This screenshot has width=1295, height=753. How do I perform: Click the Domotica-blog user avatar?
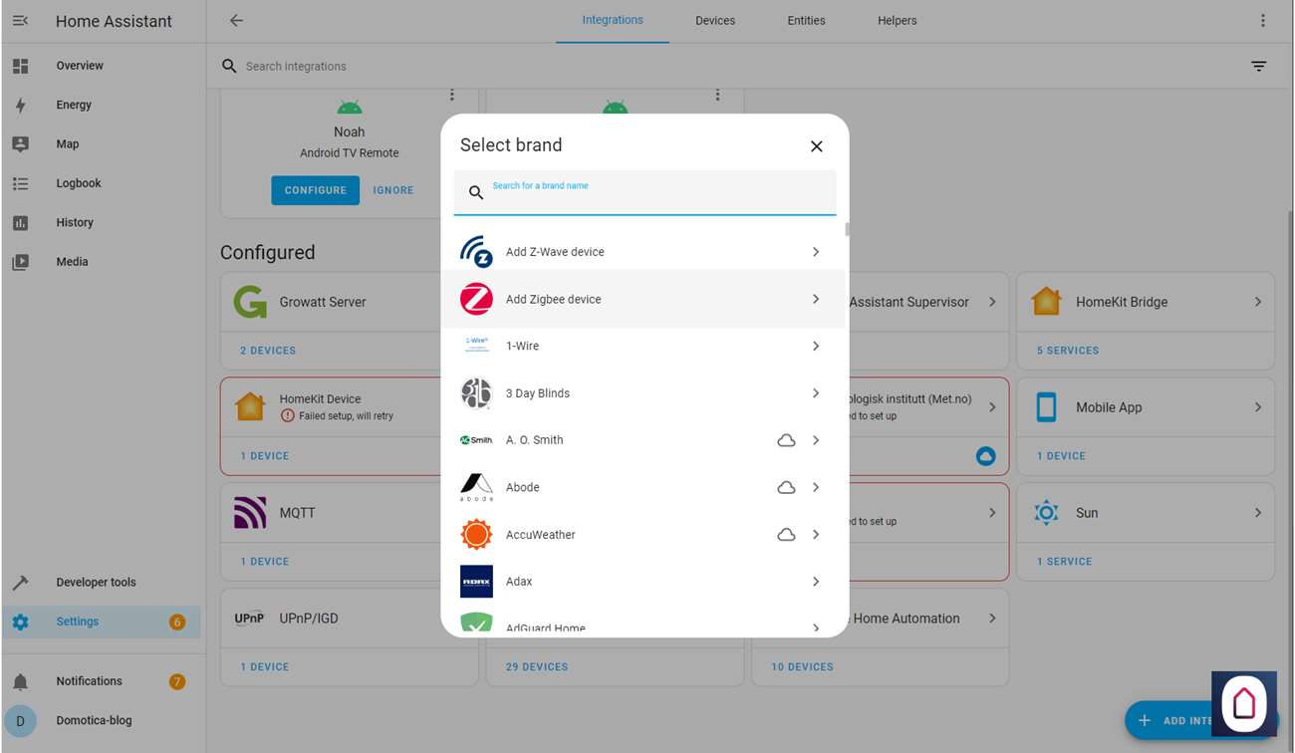pyautogui.click(x=20, y=721)
